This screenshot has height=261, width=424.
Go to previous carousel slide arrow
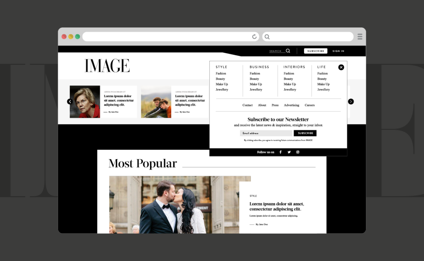(70, 101)
